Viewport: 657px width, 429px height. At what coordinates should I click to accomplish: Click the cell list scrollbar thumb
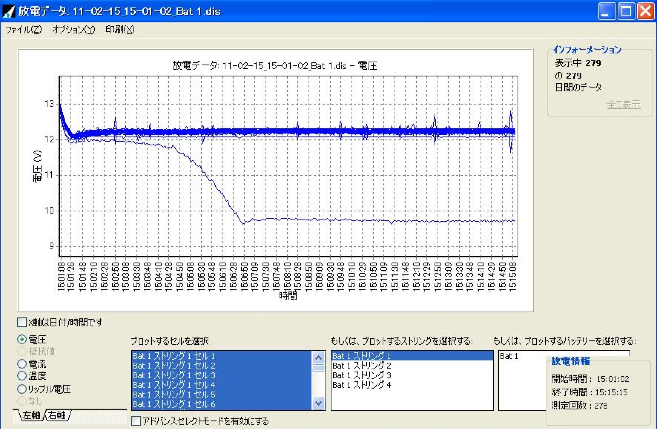tap(318, 368)
